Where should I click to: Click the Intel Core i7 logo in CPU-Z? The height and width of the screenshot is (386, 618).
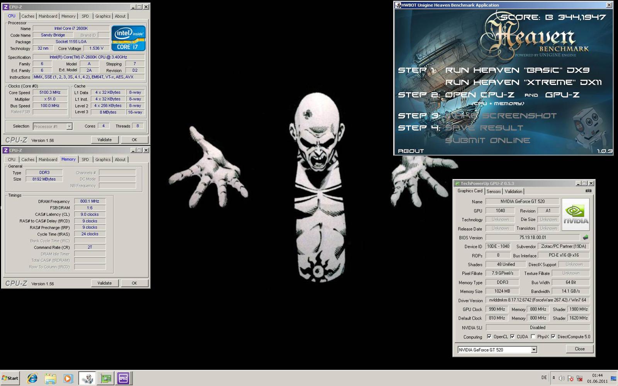tap(128, 38)
